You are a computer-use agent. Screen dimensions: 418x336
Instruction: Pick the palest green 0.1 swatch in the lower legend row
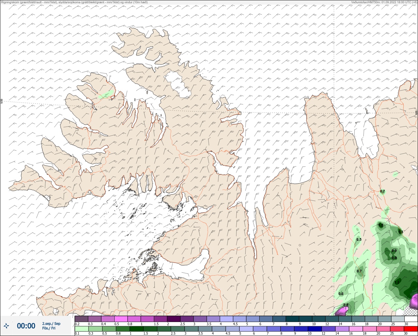(x=82, y=329)
